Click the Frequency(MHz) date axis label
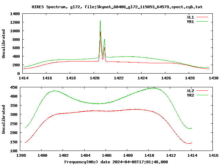 [x=116, y=162]
